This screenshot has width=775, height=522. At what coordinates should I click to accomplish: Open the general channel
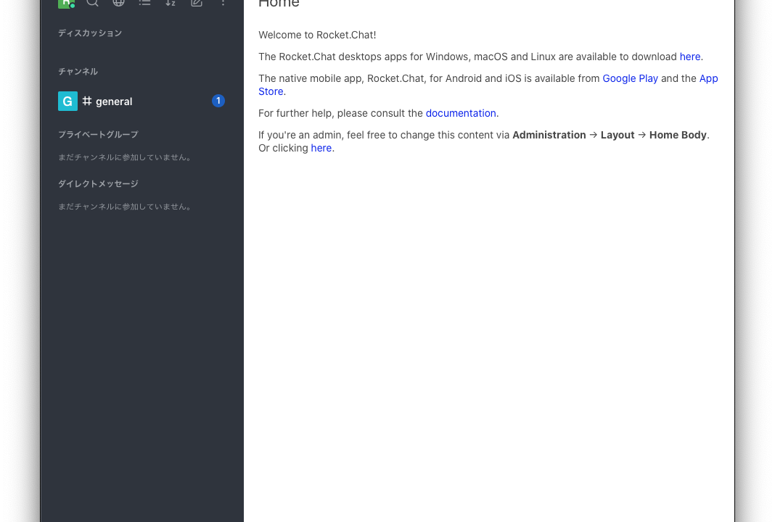click(x=114, y=101)
